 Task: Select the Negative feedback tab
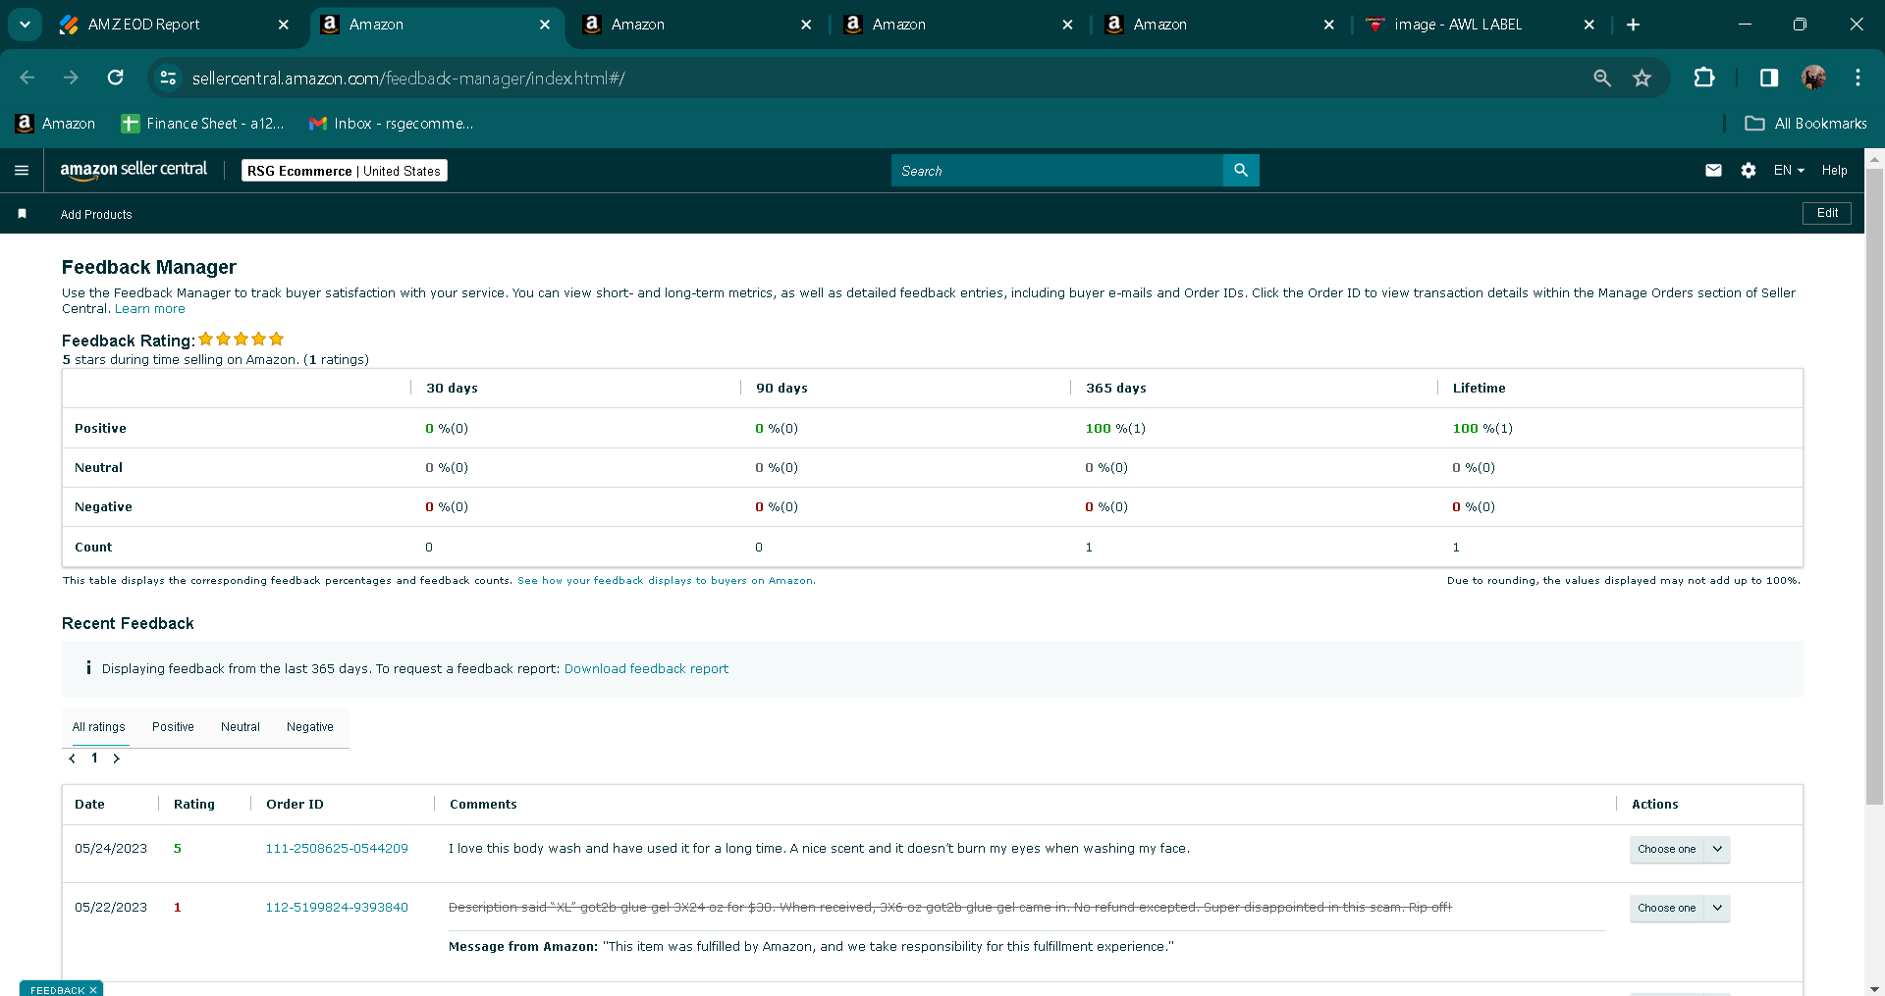(x=310, y=727)
